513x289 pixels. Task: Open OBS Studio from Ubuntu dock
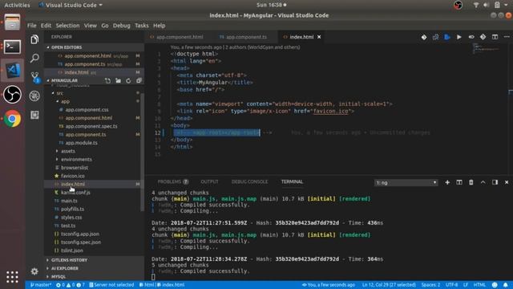(12, 95)
